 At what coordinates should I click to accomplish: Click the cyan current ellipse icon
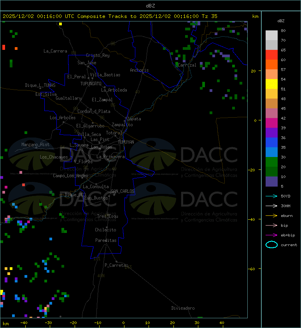point(271,245)
